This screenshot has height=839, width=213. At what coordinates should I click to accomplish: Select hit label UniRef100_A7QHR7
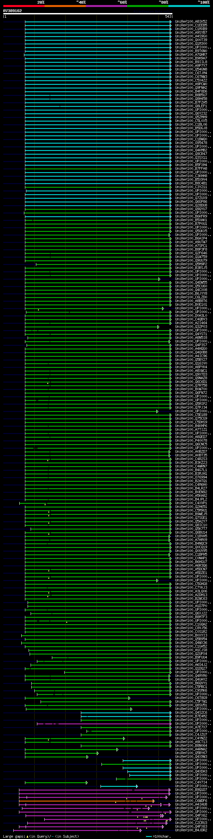tap(191, 54)
